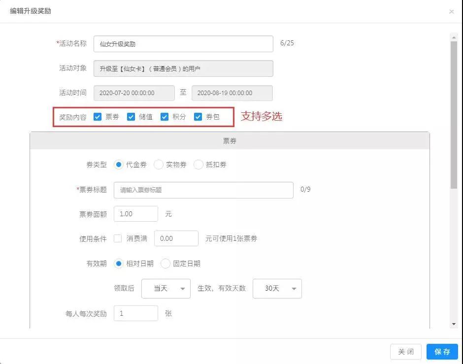Screen dimensions: 463x364
Task: Select 相对日期 validity option
Action: coord(119,264)
